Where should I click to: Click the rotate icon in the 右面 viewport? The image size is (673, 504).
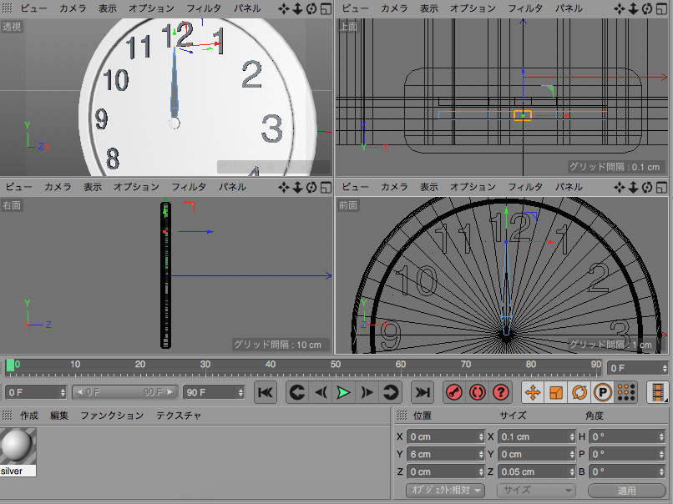point(311,188)
